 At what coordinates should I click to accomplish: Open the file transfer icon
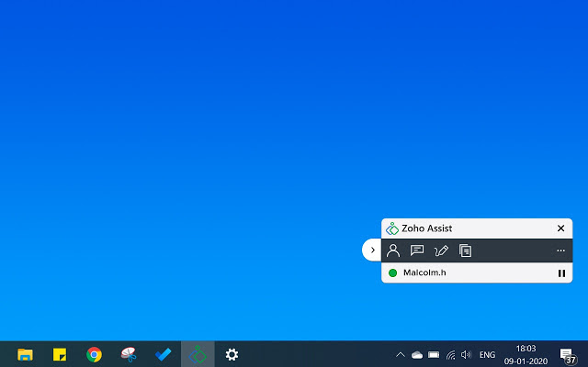pos(466,250)
